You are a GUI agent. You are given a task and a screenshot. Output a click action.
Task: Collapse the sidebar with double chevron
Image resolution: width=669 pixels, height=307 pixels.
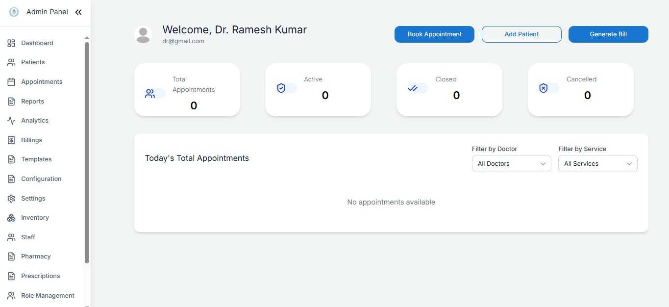[78, 12]
